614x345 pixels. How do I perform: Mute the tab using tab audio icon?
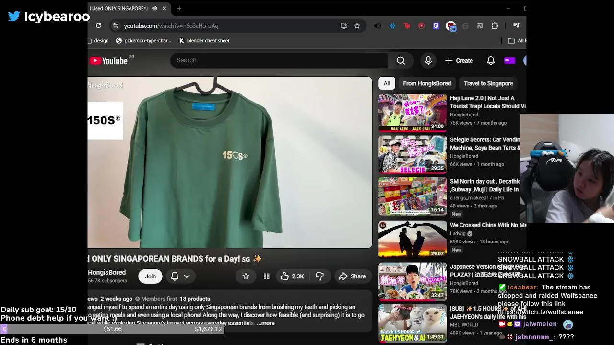[x=154, y=8]
